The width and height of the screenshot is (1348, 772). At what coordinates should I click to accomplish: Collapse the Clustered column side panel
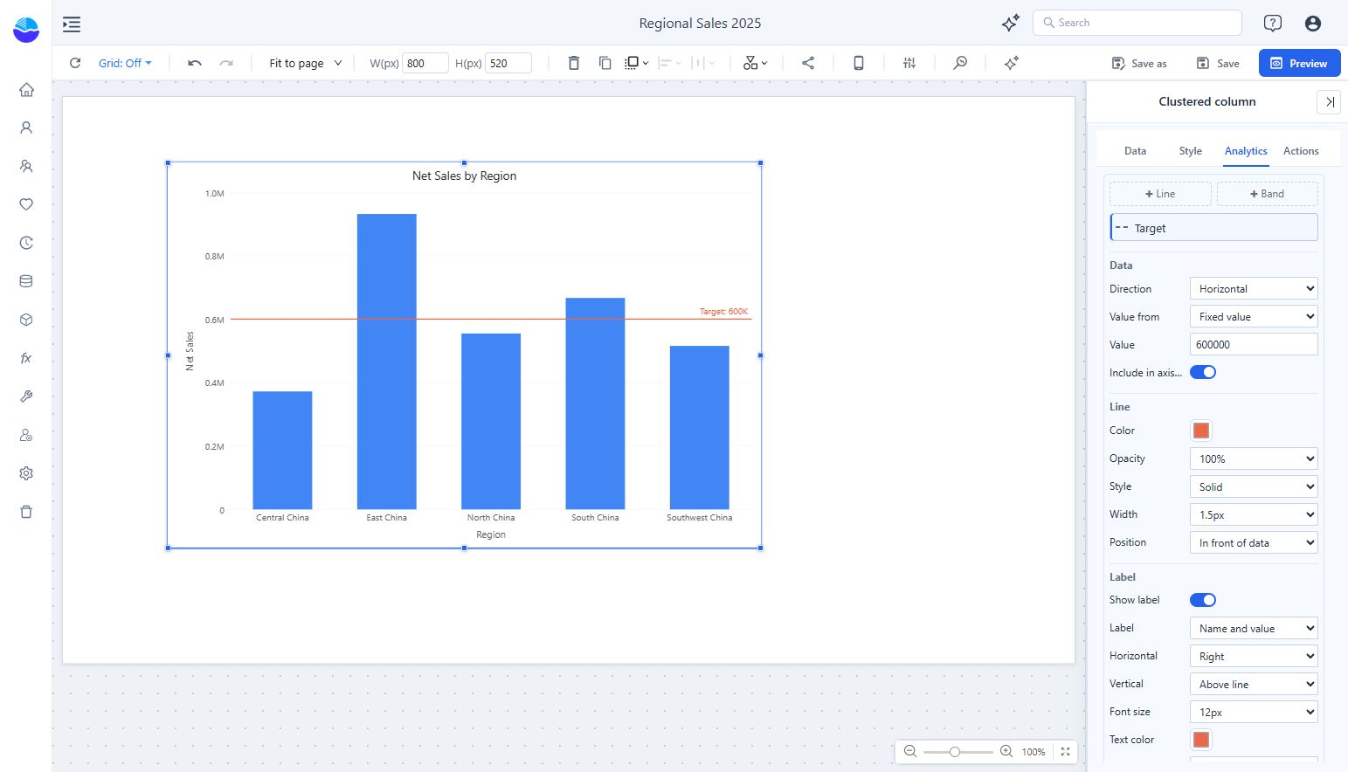point(1329,102)
